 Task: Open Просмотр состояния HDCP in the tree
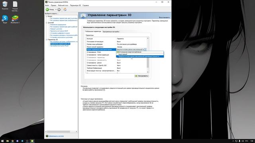coord(59,31)
